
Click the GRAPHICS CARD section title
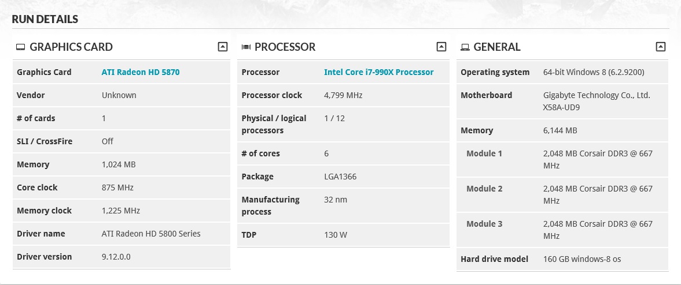coord(71,47)
